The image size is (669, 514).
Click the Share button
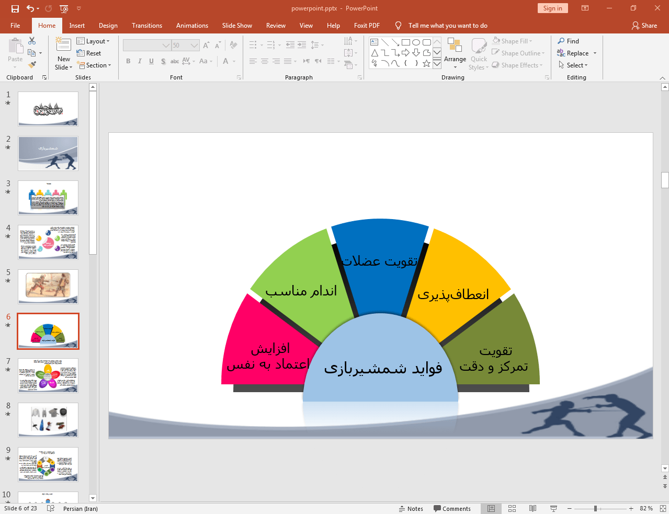coord(644,26)
